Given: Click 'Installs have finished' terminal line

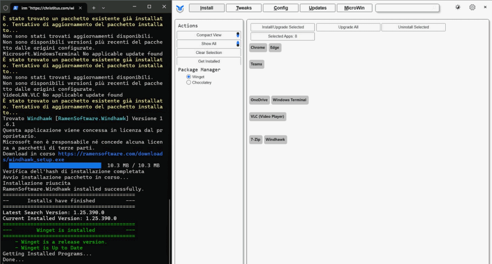Looking at the screenshot, I should tap(61, 201).
